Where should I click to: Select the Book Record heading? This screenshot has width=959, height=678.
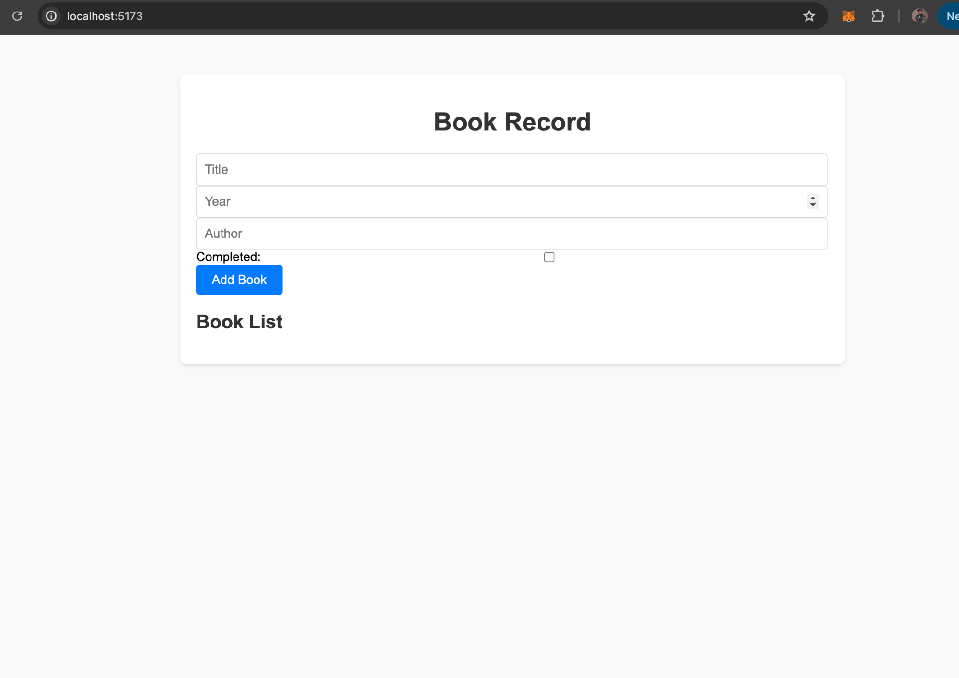(512, 121)
